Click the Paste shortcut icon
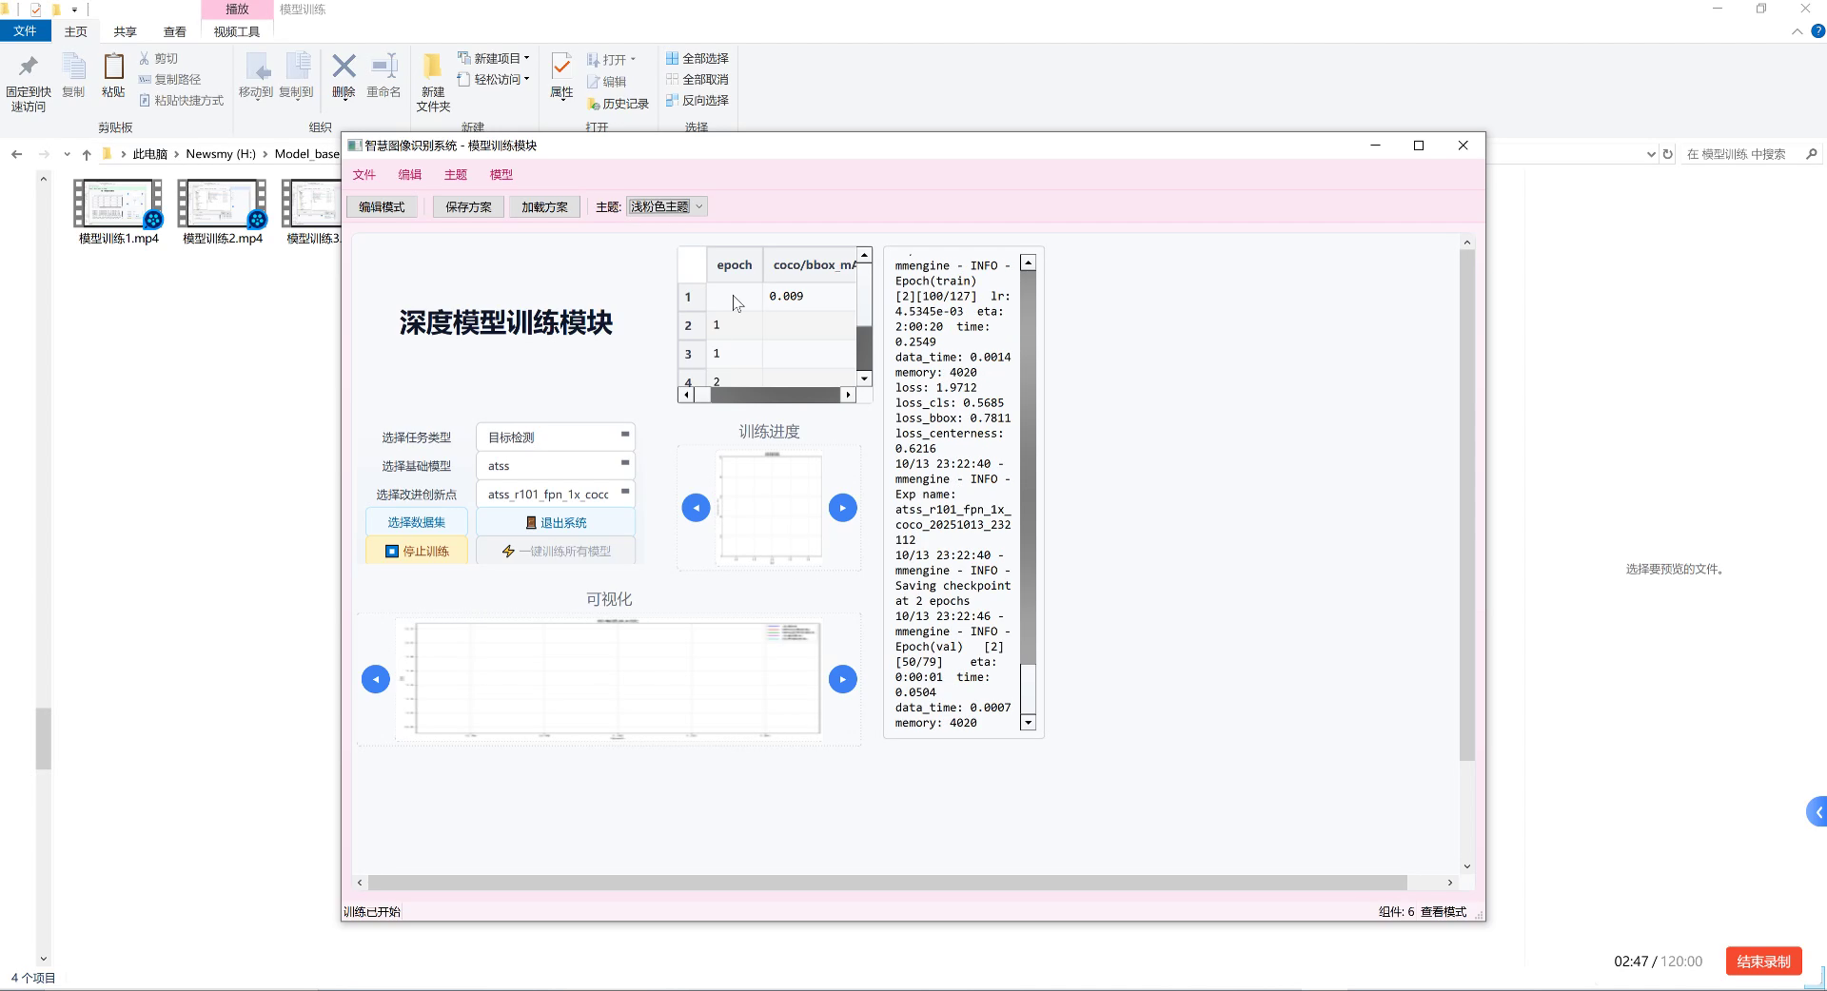The image size is (1827, 991). 145,100
